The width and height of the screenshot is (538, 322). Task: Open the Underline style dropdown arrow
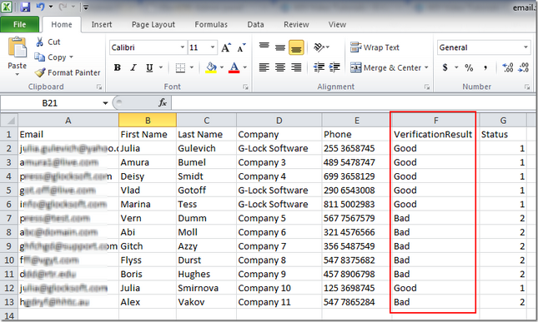[x=161, y=67]
